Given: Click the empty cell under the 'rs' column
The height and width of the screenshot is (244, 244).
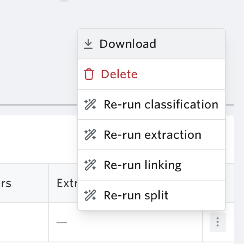Looking at the screenshot, I should (24, 222).
